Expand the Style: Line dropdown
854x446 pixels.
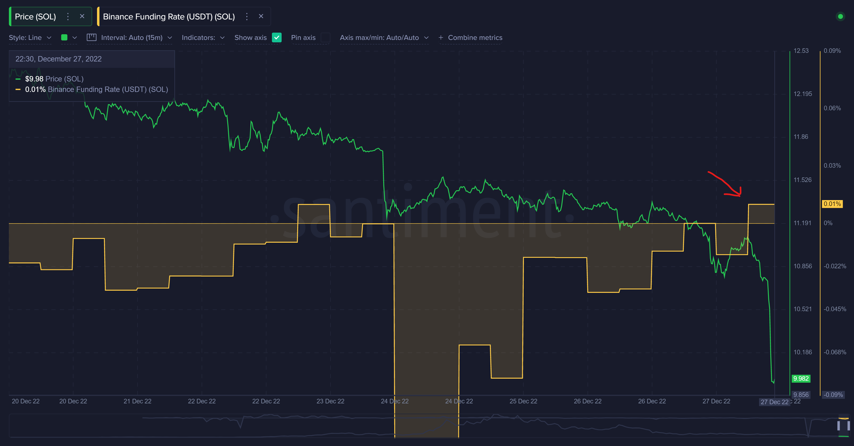[30, 37]
